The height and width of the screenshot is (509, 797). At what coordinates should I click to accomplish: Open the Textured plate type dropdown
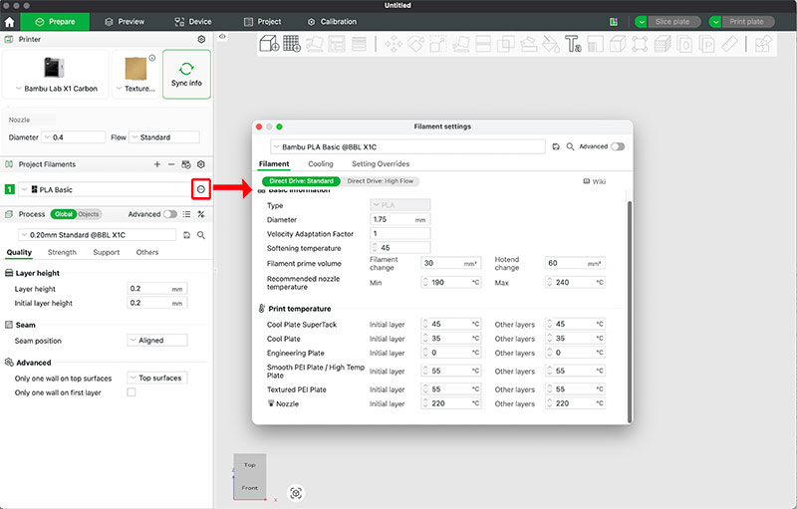(x=135, y=89)
